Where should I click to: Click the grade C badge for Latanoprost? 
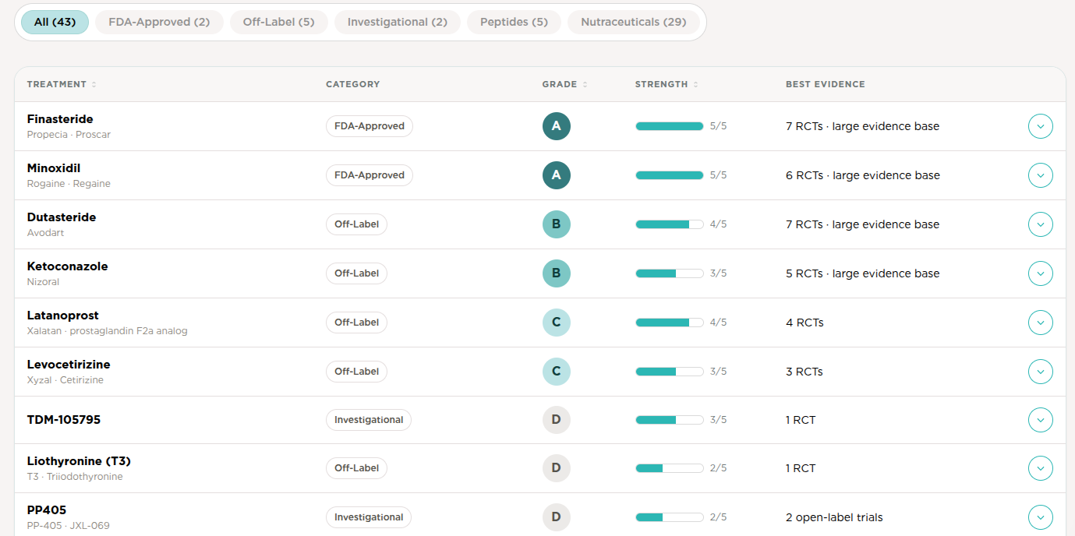[x=557, y=323]
